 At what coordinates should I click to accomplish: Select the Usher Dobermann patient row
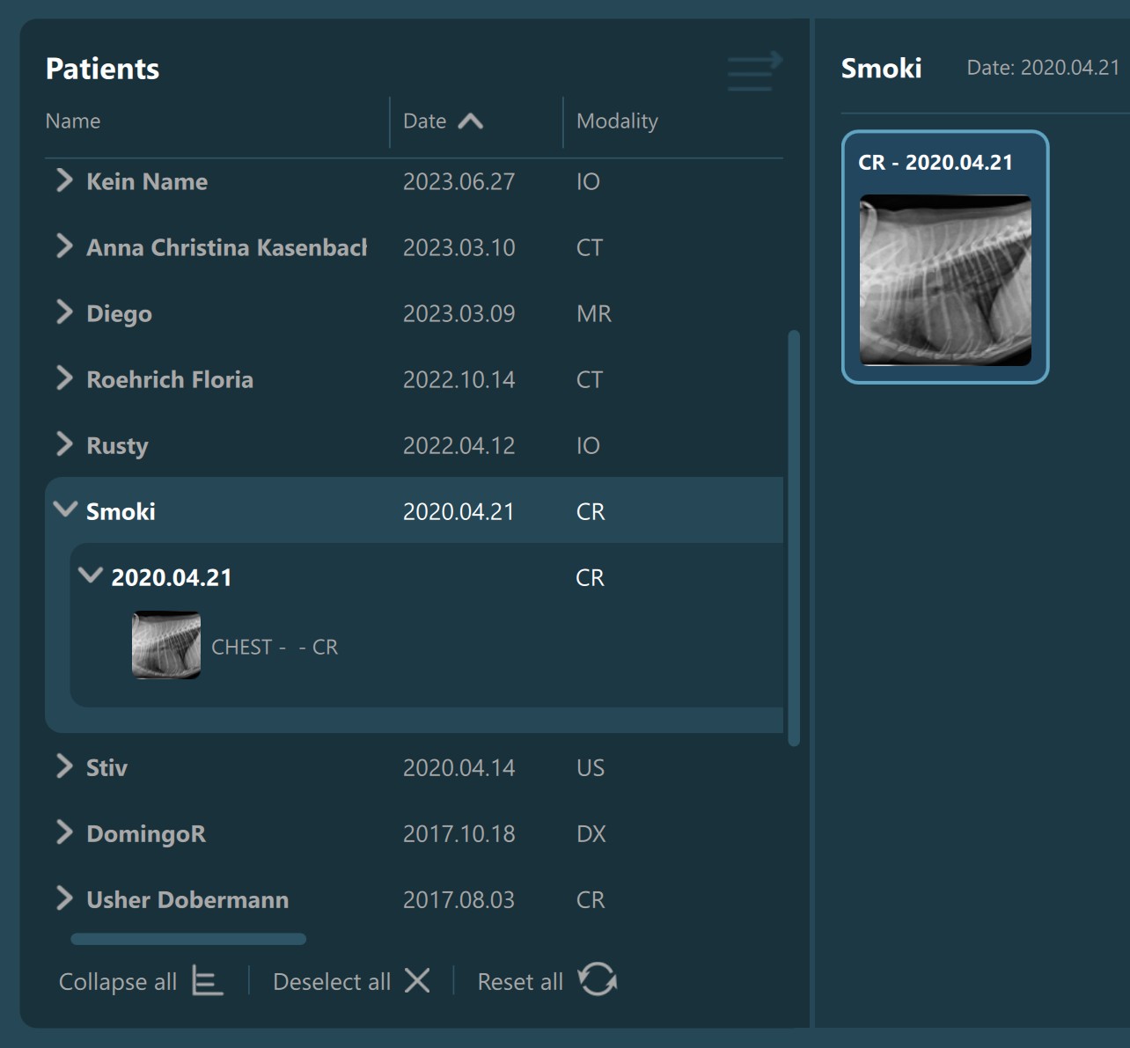click(x=187, y=899)
